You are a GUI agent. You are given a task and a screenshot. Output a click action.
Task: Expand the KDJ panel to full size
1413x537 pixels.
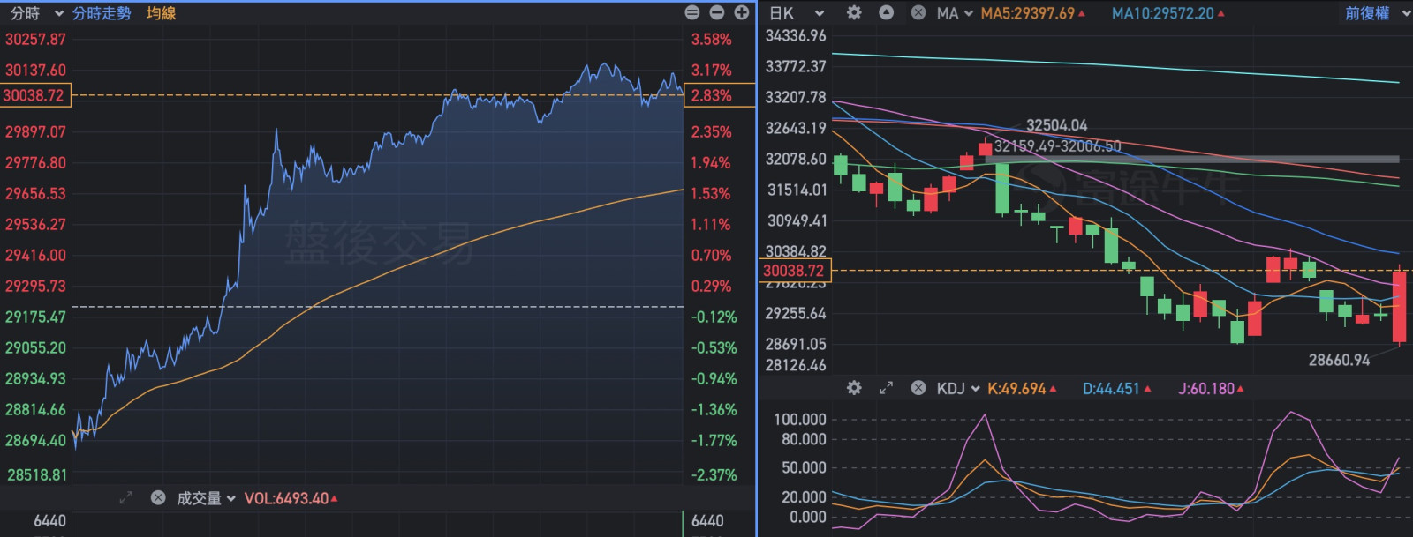point(886,388)
